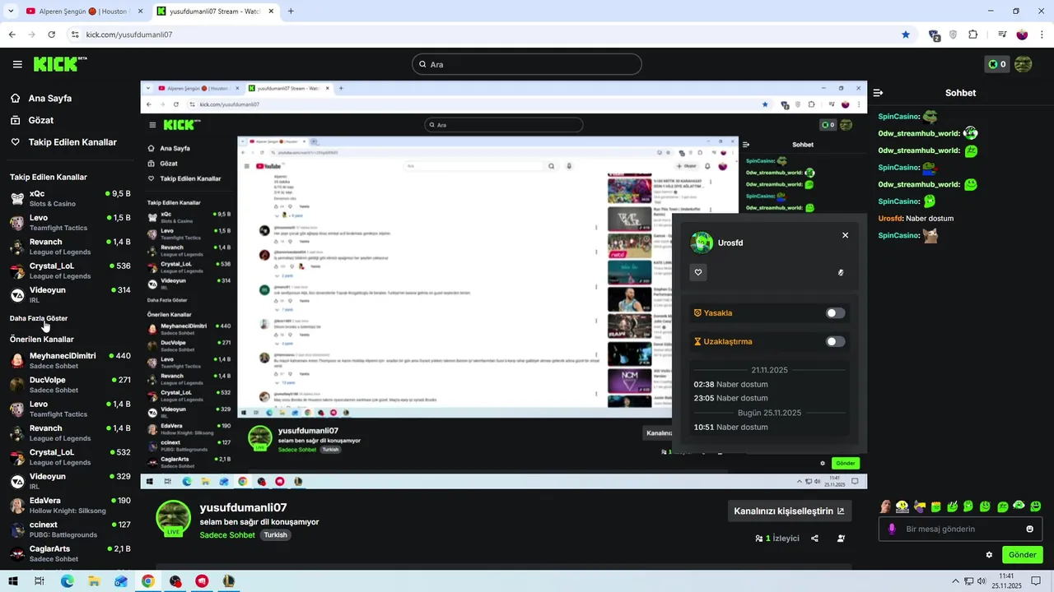Click the 1 İzleyici viewer count

777,539
